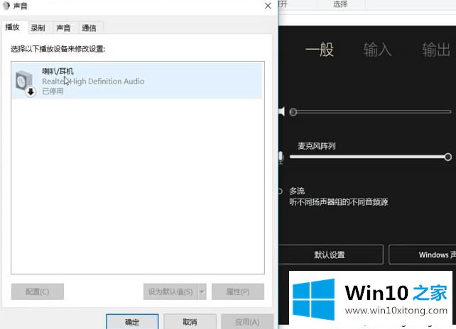Screen dimensions: 456x329
Task: Open the 声音 tab
Action: 63,28
